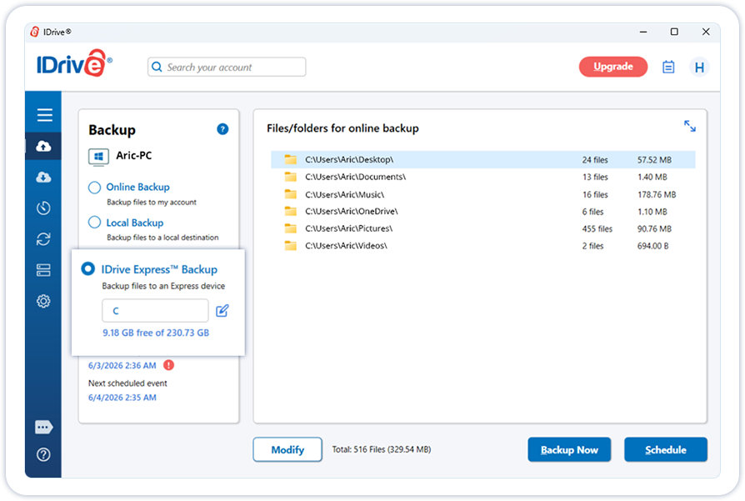Image resolution: width=745 pixels, height=501 pixels.
Task: Click the Files/folders for online backup heading
Action: [x=342, y=128]
